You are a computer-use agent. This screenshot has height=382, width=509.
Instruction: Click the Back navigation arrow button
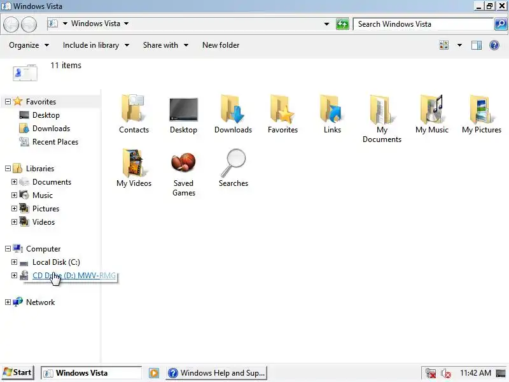(x=11, y=24)
